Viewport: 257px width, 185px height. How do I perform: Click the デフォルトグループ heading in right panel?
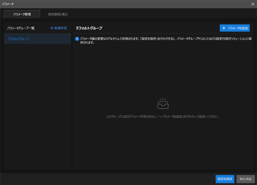(89, 28)
